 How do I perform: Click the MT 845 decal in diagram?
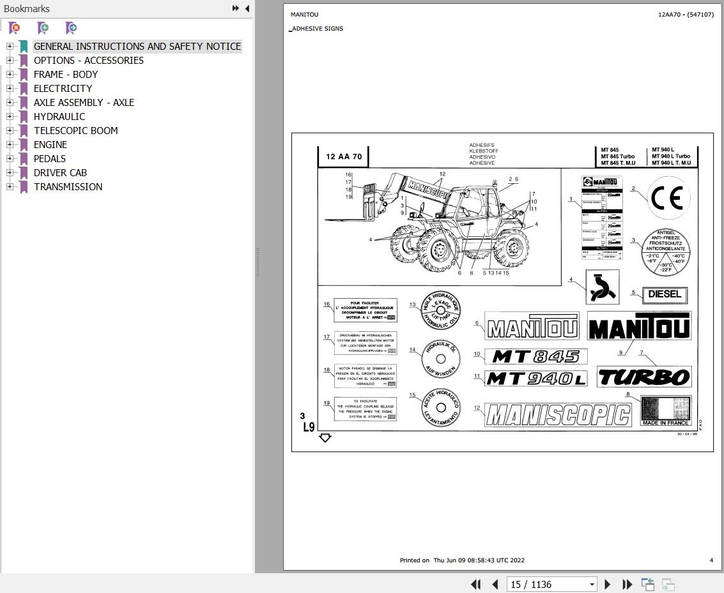[x=535, y=356]
